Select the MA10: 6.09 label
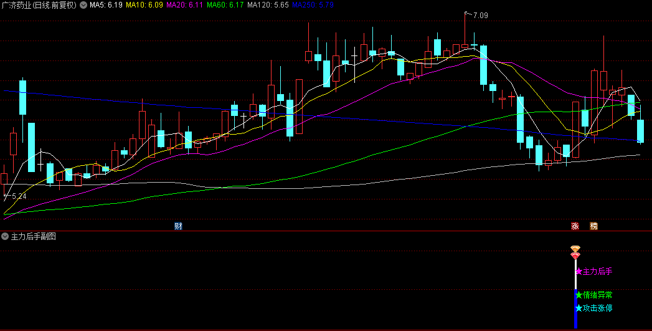652x331 pixels. [x=144, y=5]
